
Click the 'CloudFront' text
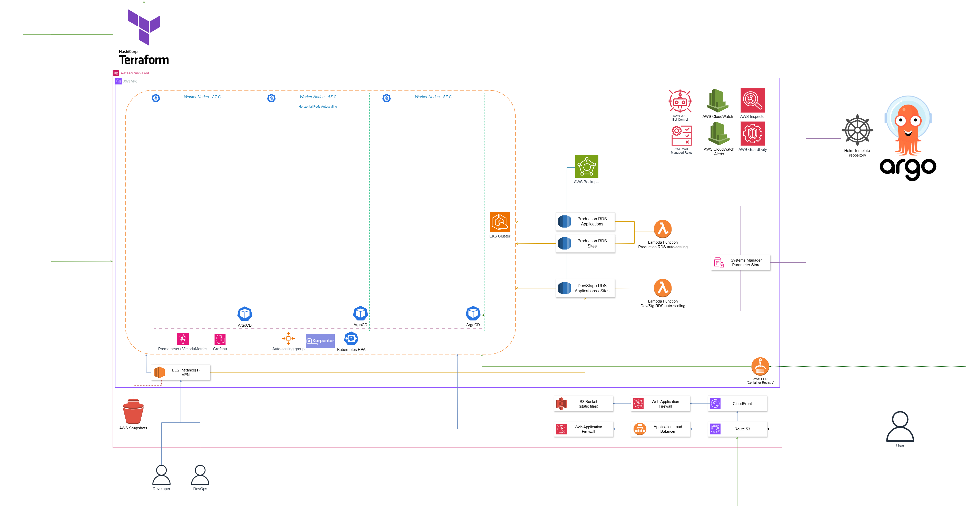(x=742, y=403)
